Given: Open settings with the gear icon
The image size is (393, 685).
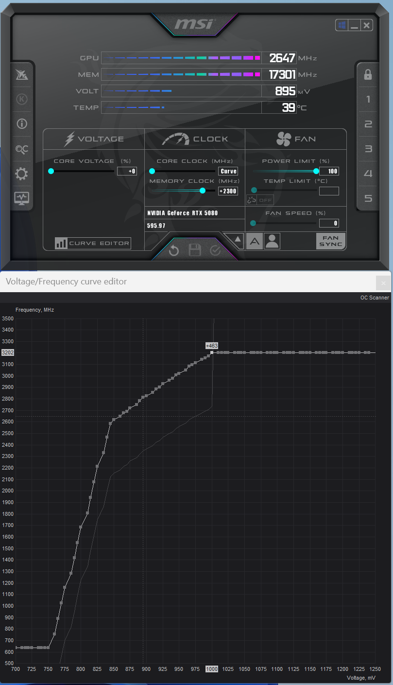Looking at the screenshot, I should click(x=22, y=174).
